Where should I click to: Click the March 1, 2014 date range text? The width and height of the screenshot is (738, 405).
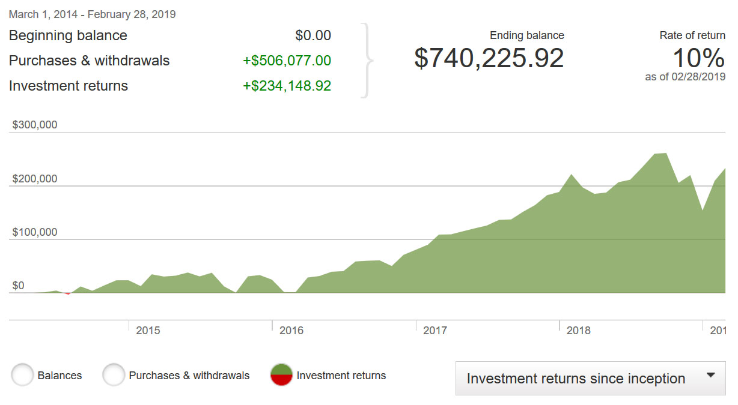(x=92, y=14)
